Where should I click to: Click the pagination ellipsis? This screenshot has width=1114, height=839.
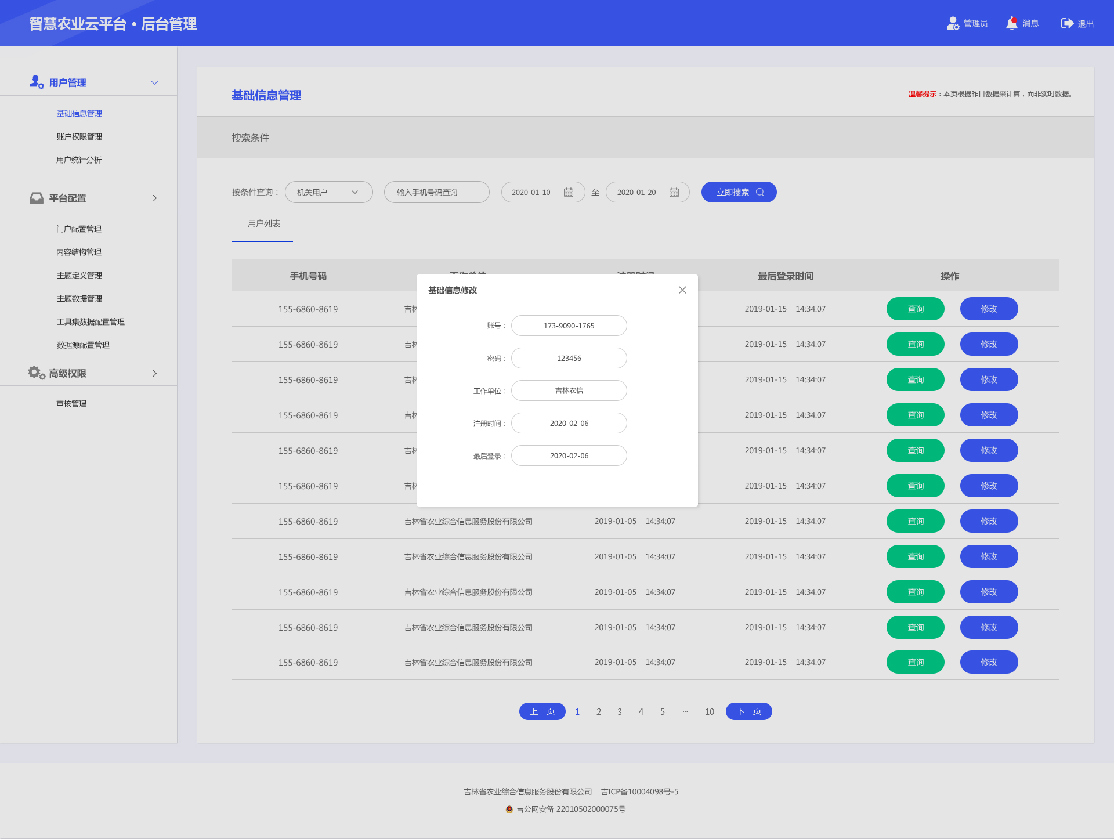click(x=685, y=711)
